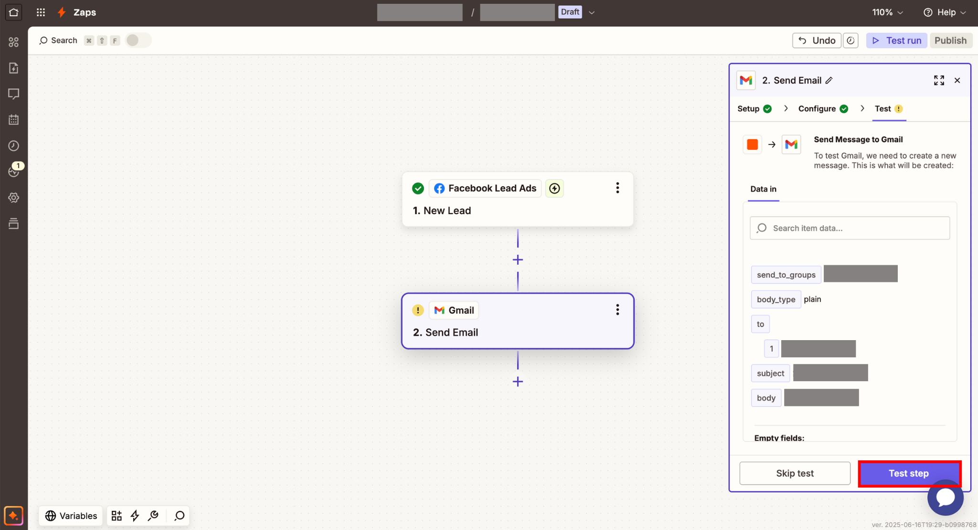Open three-dot menu on Gmail step
978x530 pixels.
tap(617, 310)
